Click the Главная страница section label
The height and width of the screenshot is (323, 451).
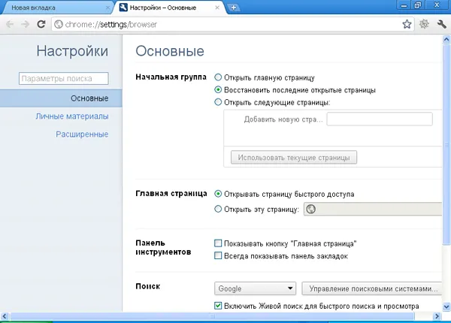point(171,193)
